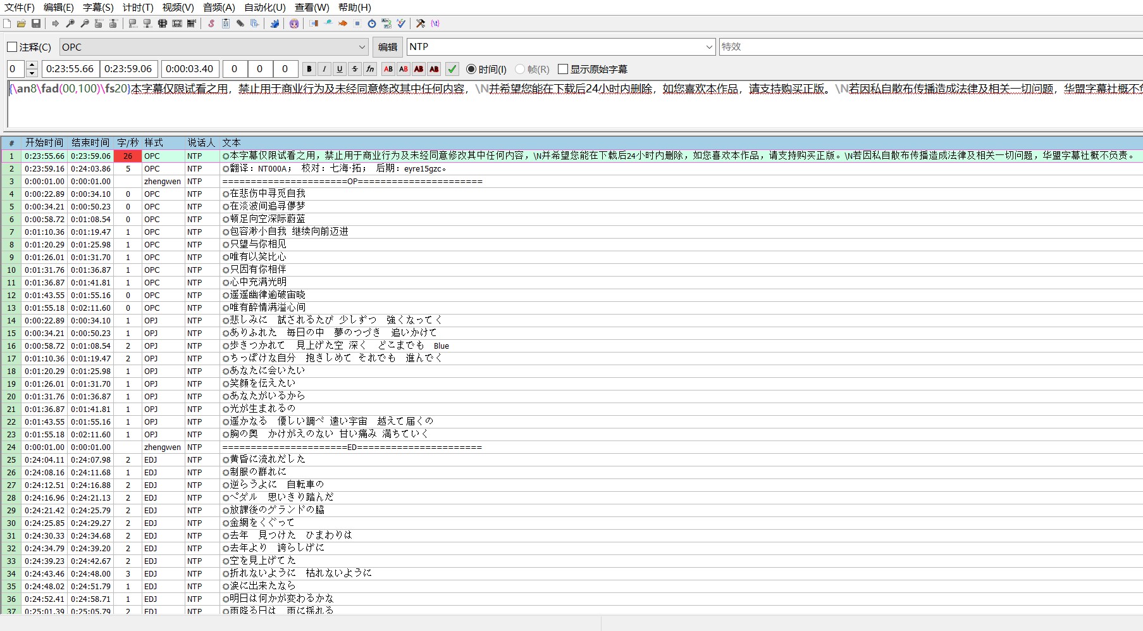The image size is (1143, 631).
Task: Click the 特效 effect input field
Action: tap(931, 47)
